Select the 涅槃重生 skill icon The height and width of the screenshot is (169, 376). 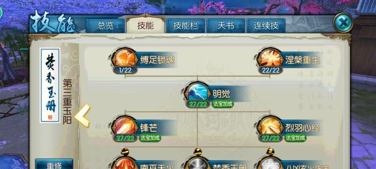270,58
